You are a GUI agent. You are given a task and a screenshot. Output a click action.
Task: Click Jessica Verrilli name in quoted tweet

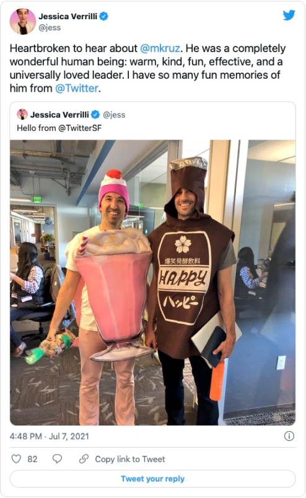[x=59, y=114]
